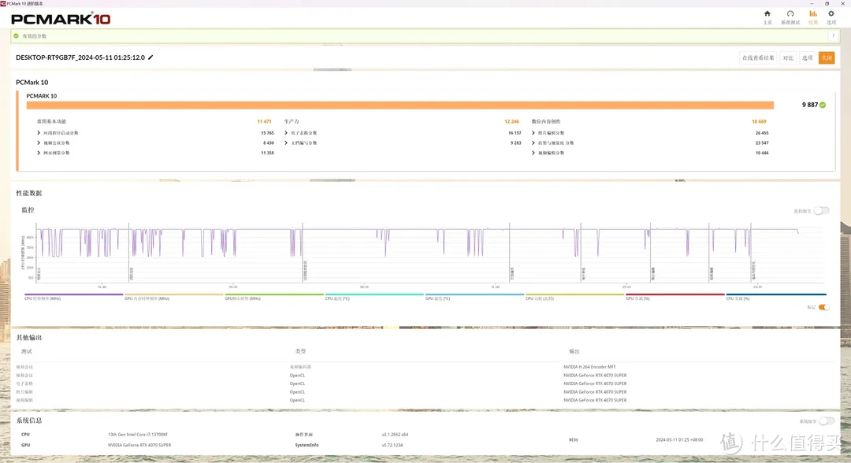
Task: Toggle the GPU temperature (°C) legend
Action: (474, 298)
